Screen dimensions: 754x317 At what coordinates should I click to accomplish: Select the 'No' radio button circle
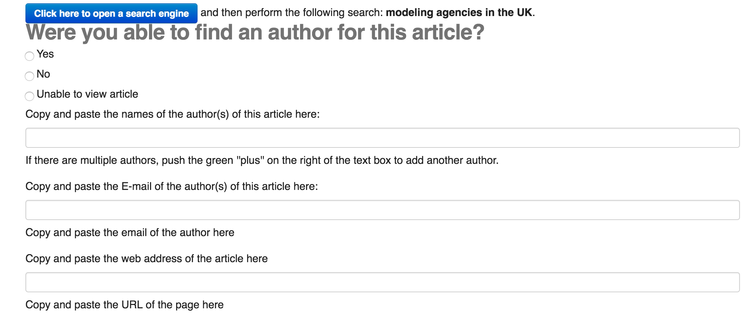click(29, 76)
